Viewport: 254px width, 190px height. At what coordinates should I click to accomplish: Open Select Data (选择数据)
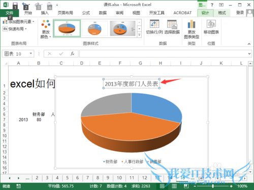pos(172,27)
